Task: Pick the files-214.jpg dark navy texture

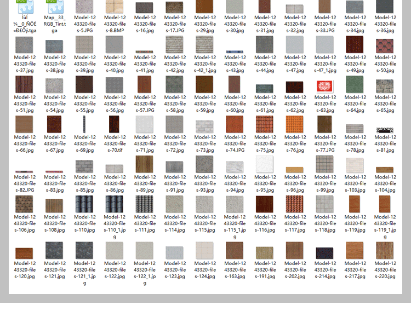Action: click(x=325, y=253)
